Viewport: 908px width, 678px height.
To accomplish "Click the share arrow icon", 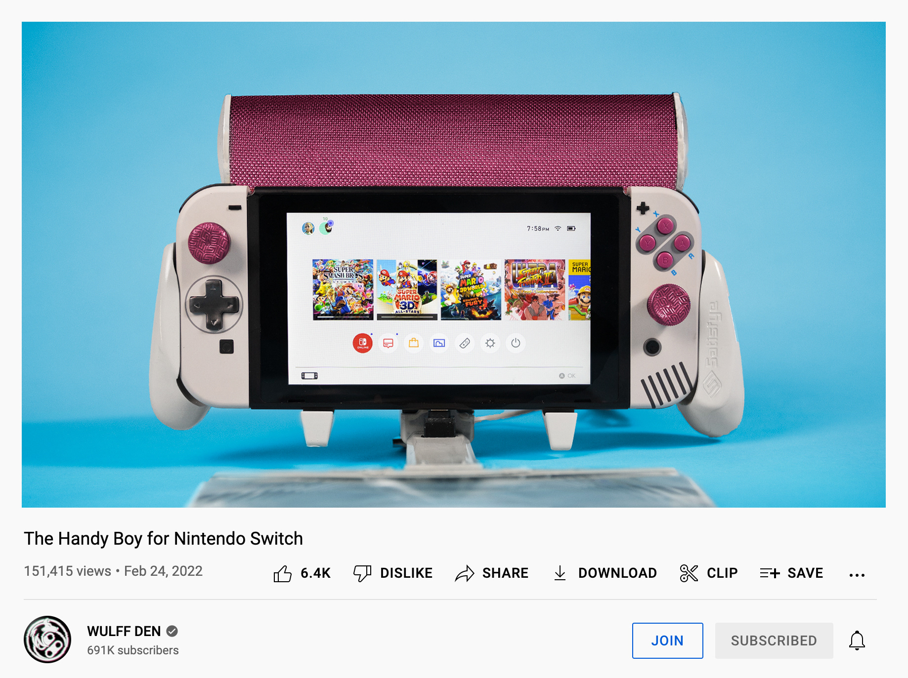I will point(465,573).
